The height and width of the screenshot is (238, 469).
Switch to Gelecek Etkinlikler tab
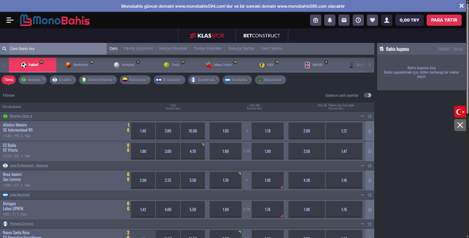pos(173,48)
